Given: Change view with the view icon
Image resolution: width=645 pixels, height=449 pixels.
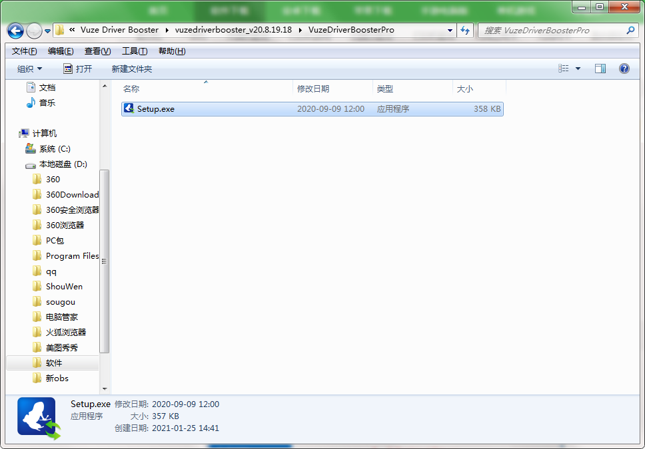Looking at the screenshot, I should (564, 69).
